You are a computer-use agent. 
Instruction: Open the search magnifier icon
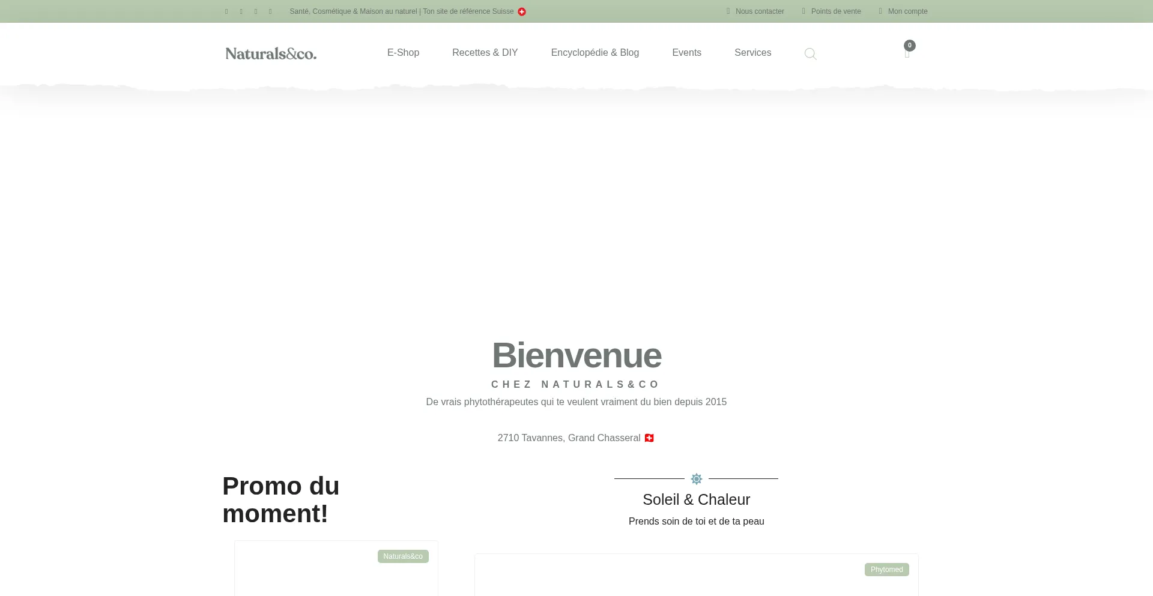click(810, 54)
